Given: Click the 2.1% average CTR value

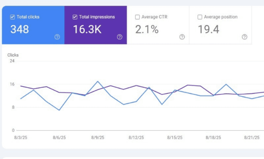Looking at the screenshot, I should pos(147,29).
